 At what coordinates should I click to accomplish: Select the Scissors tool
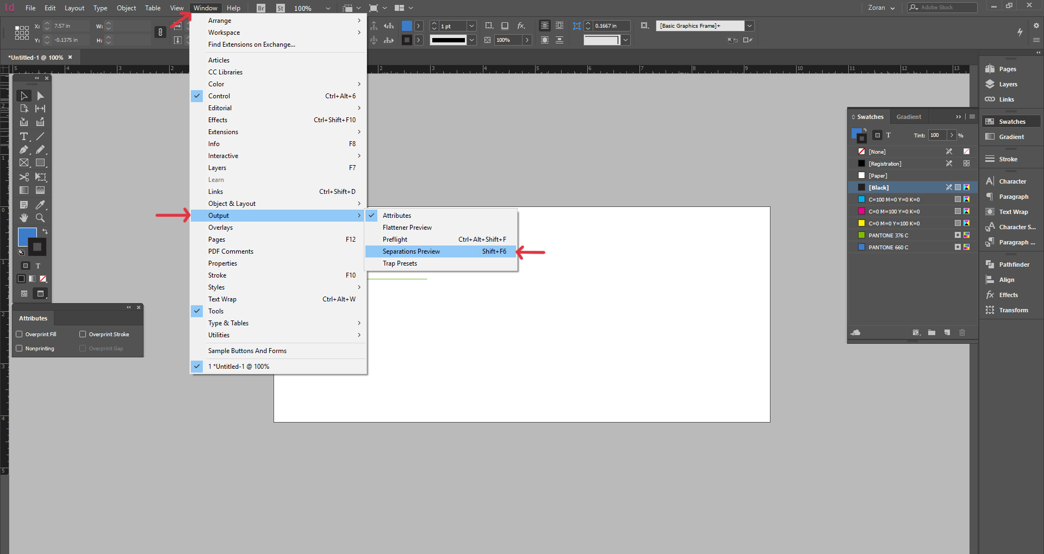[x=23, y=177]
